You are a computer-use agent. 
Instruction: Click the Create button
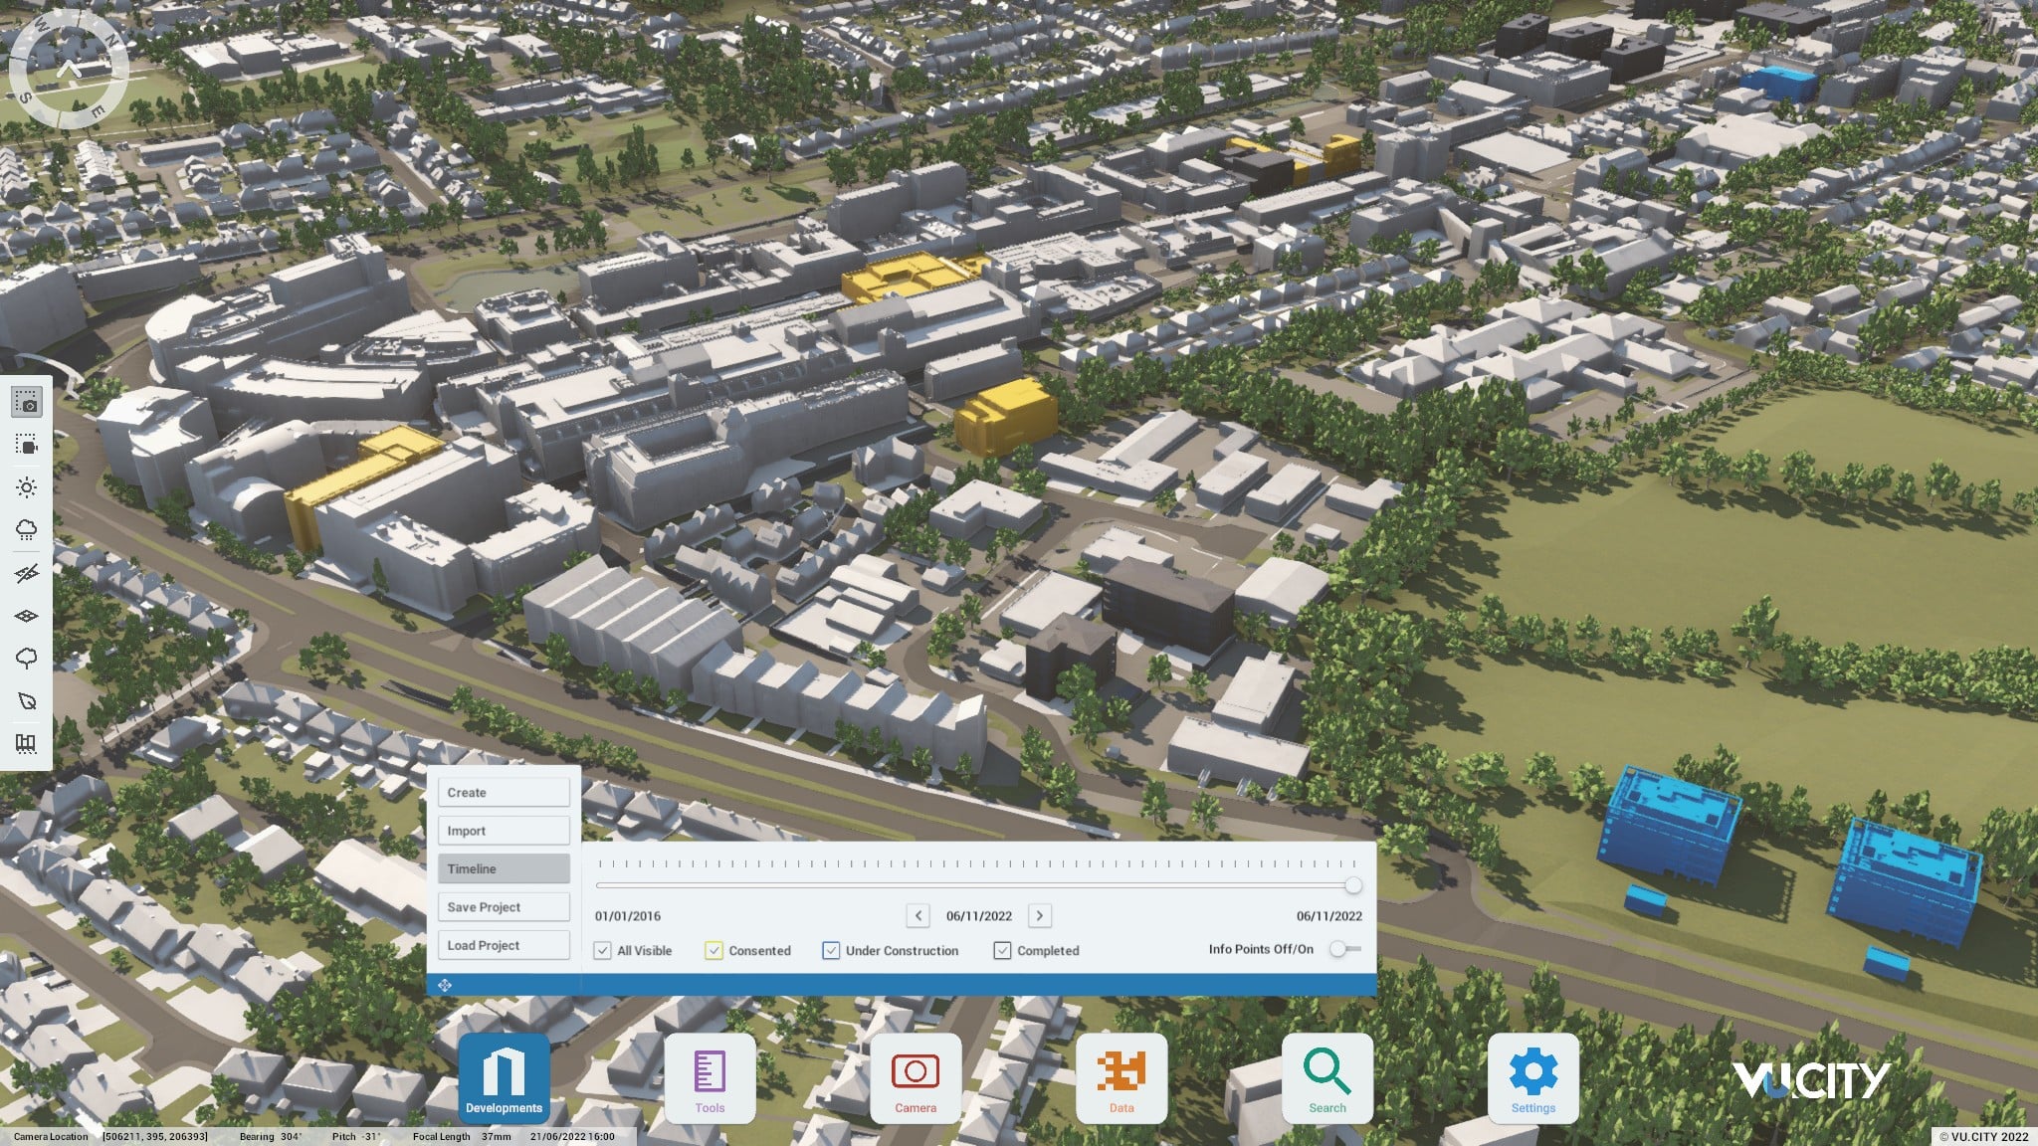[504, 793]
